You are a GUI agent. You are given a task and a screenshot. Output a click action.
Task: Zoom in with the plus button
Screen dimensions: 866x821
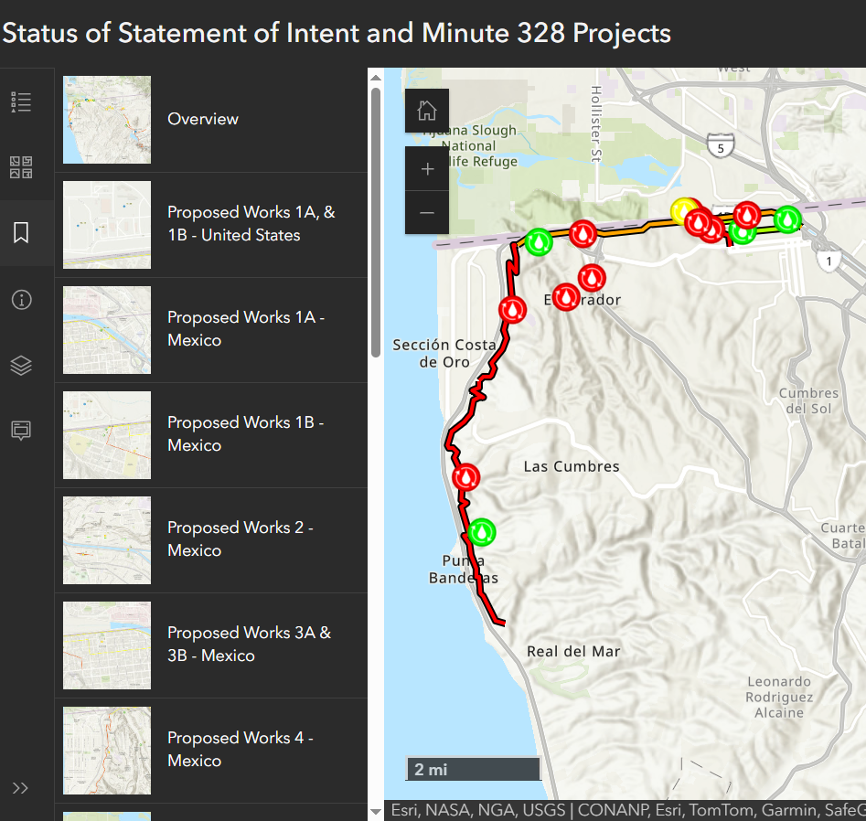[x=426, y=169]
